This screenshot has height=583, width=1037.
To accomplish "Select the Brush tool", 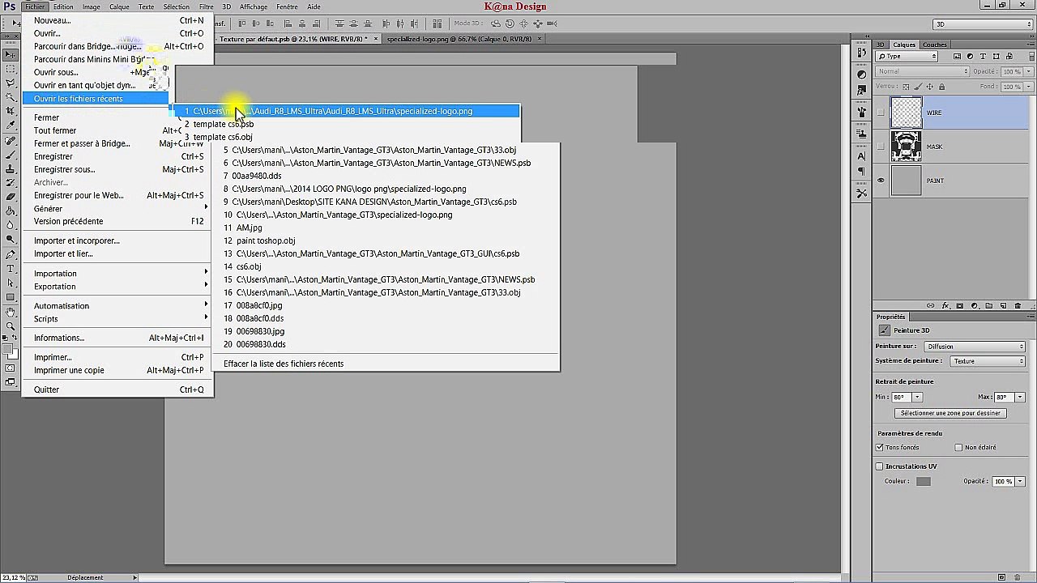I will (x=11, y=155).
